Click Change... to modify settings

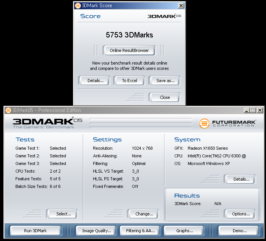coord(143,214)
